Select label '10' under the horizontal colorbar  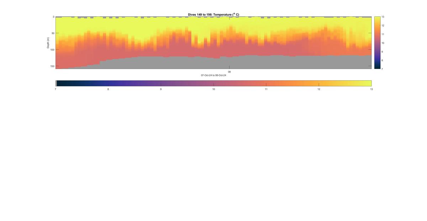(213, 89)
